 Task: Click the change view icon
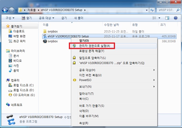pos(154,18)
